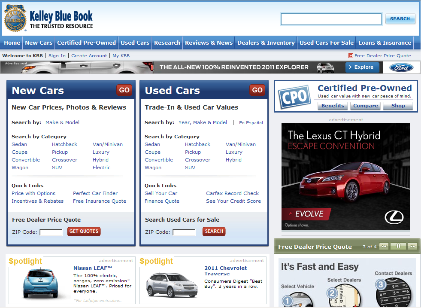The width and height of the screenshot is (421, 308).
Task: Click the Year, Make & Model link
Action: [203, 122]
